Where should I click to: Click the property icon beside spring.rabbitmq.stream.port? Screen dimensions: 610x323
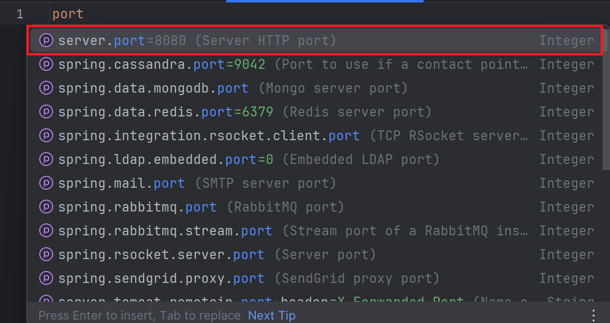(46, 231)
